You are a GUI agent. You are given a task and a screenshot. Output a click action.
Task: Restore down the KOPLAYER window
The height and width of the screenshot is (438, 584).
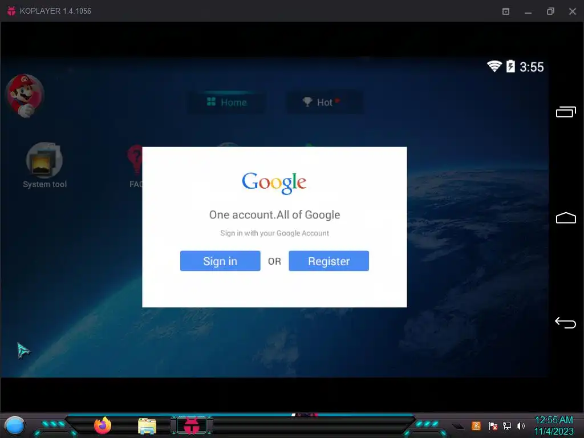[x=550, y=11]
